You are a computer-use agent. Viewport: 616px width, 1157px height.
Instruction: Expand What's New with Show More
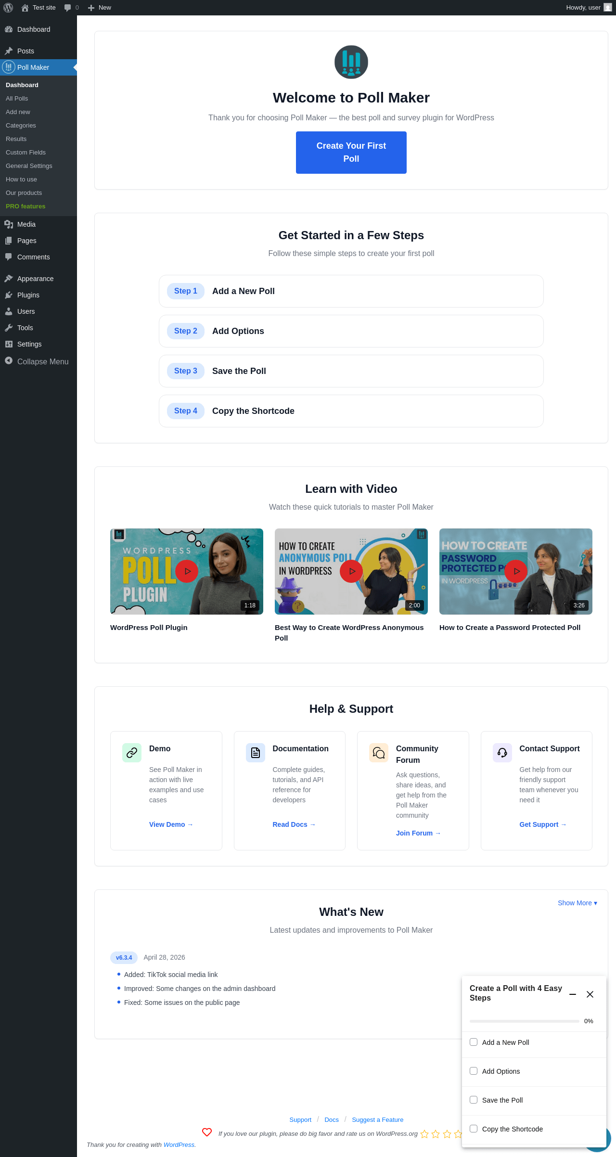coord(577,903)
